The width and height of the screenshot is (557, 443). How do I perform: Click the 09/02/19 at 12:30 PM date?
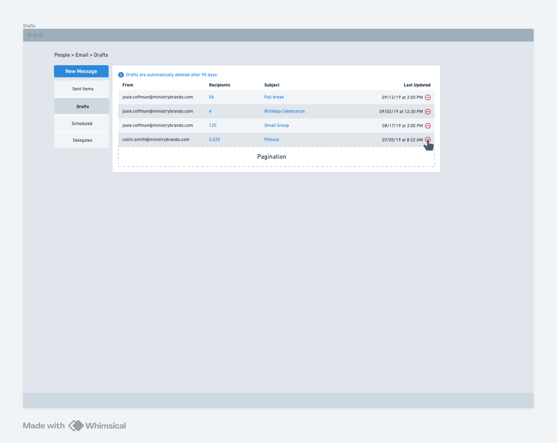(x=401, y=112)
